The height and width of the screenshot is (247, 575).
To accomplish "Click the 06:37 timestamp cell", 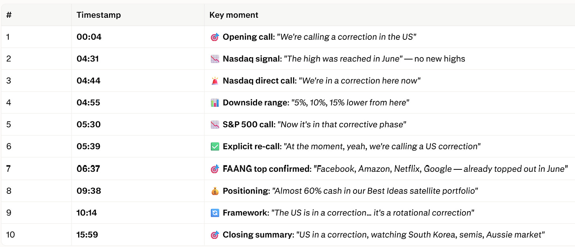I will point(138,169).
